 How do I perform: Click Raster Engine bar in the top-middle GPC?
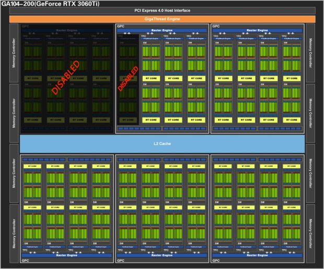coord(162,30)
